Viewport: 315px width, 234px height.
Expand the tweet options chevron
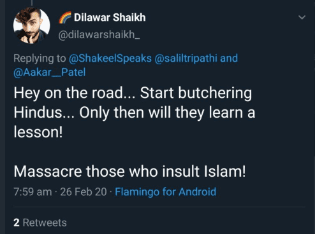coord(302,17)
